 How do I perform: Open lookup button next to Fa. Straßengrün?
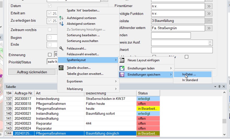[209, 28]
